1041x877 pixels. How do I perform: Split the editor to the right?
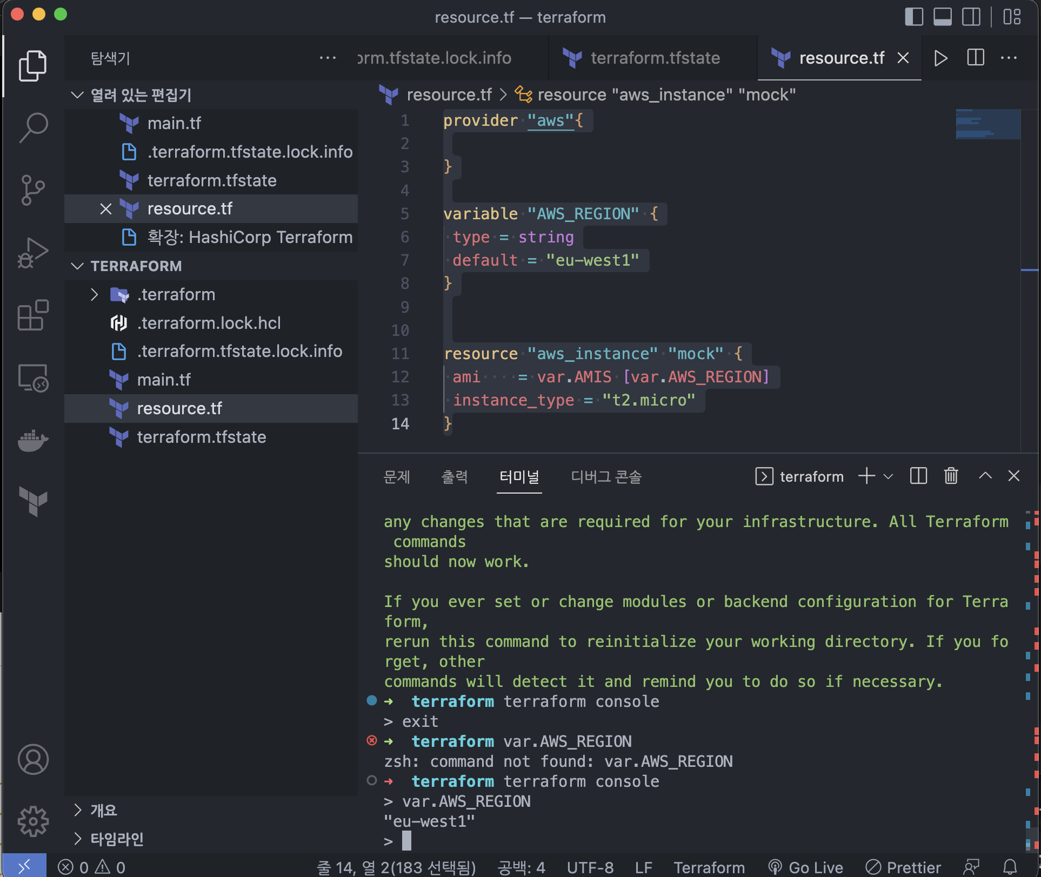[976, 58]
